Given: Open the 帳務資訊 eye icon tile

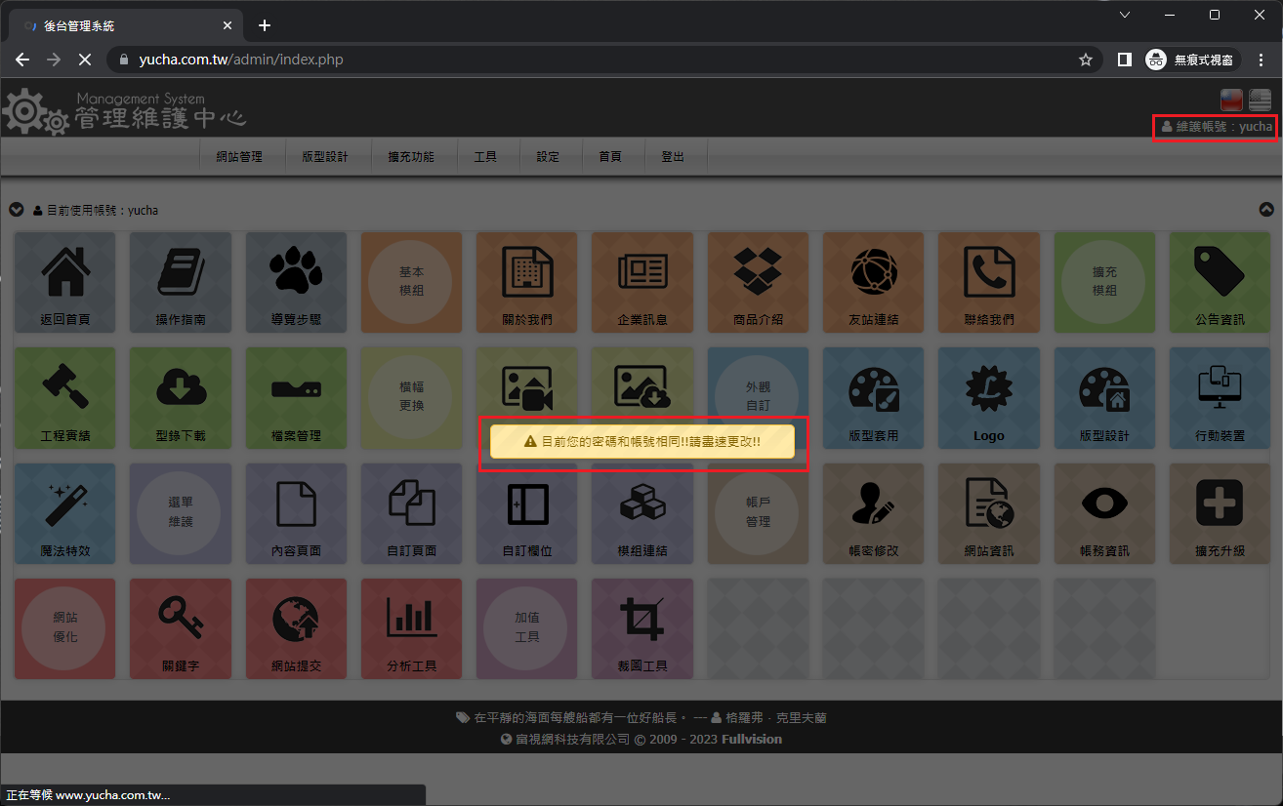Looking at the screenshot, I should (1104, 513).
